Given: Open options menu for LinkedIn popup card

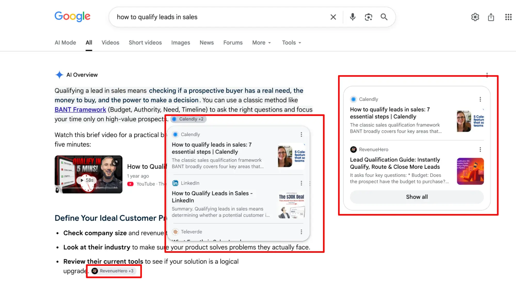Looking at the screenshot, I should coord(301,183).
